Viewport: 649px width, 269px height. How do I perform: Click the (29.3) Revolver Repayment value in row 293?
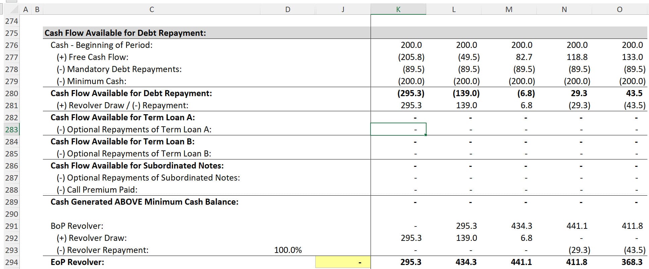click(579, 250)
